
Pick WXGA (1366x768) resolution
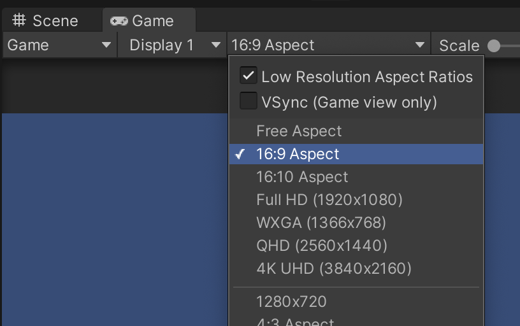coord(321,223)
